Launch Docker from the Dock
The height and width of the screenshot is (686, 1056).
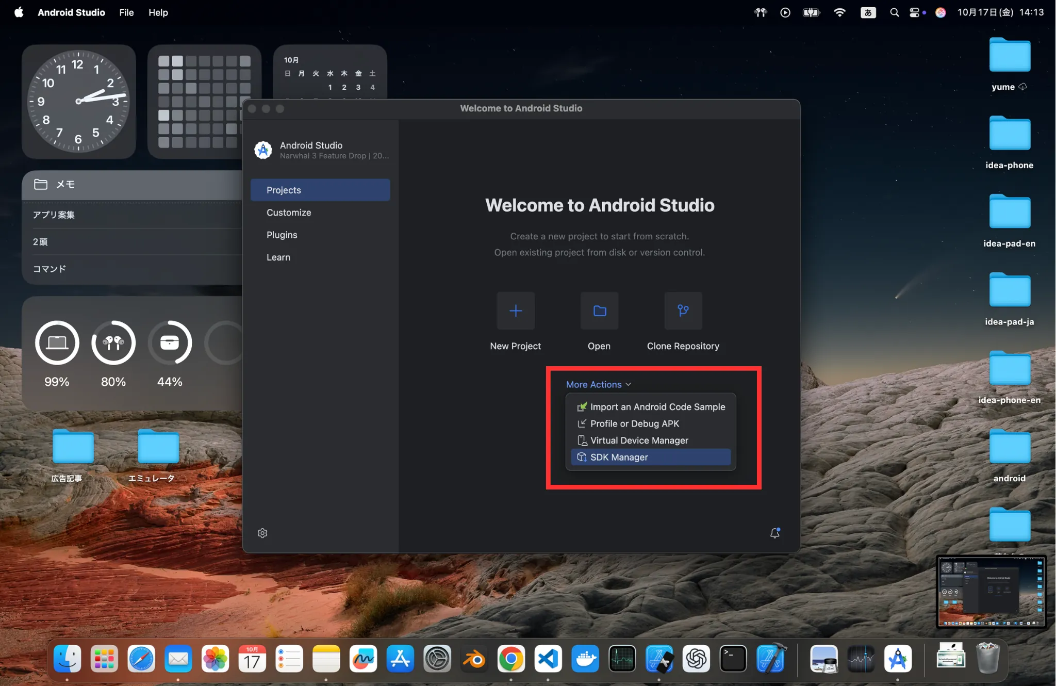point(585,659)
